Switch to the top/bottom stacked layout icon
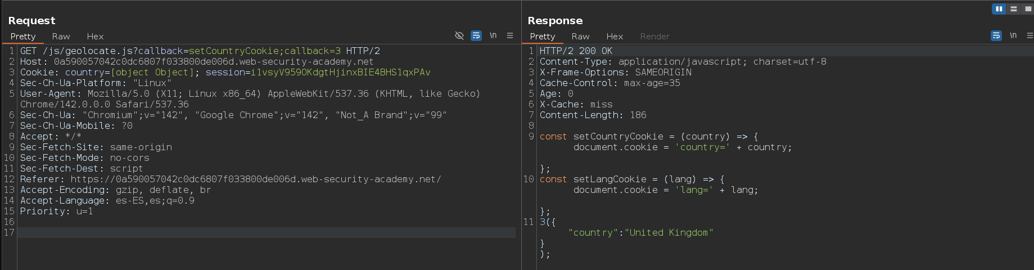 click(1013, 8)
